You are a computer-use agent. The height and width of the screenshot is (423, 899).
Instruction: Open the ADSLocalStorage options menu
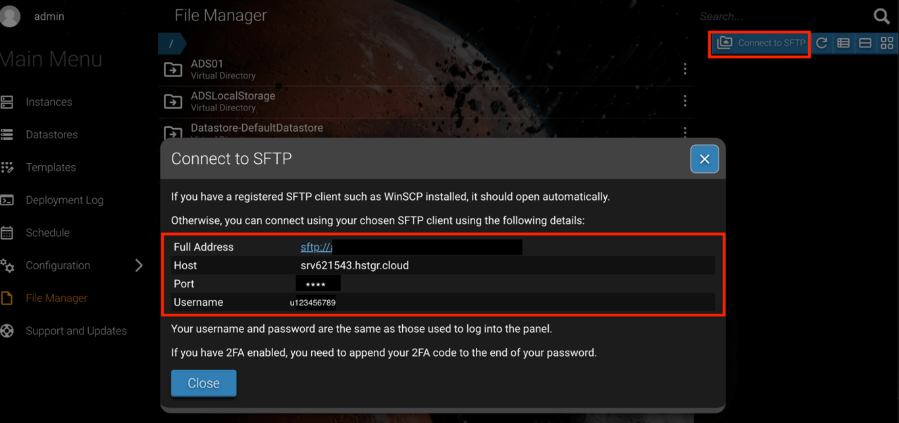coord(684,101)
